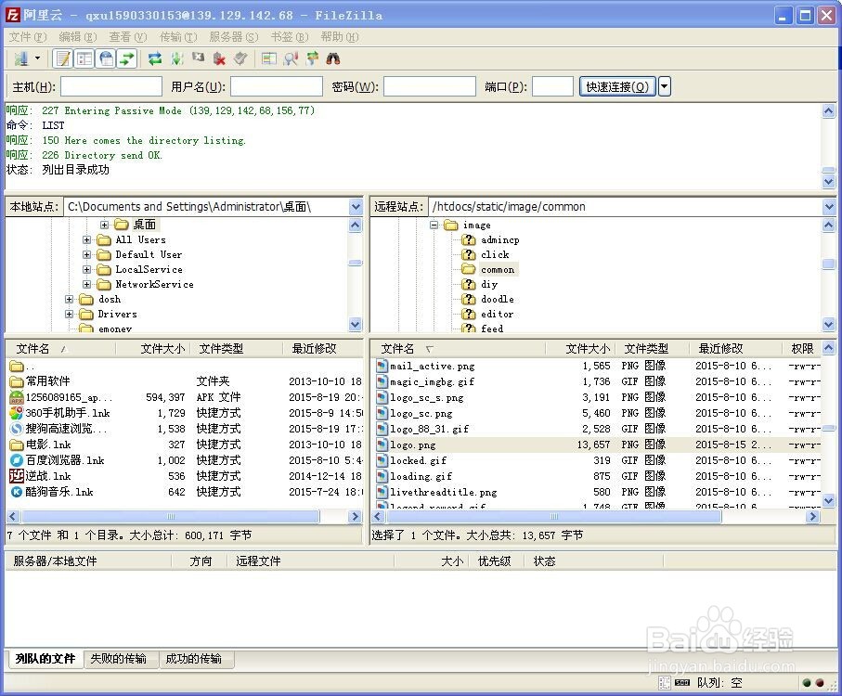
Task: Toggle directory comparison icon
Action: (291, 58)
